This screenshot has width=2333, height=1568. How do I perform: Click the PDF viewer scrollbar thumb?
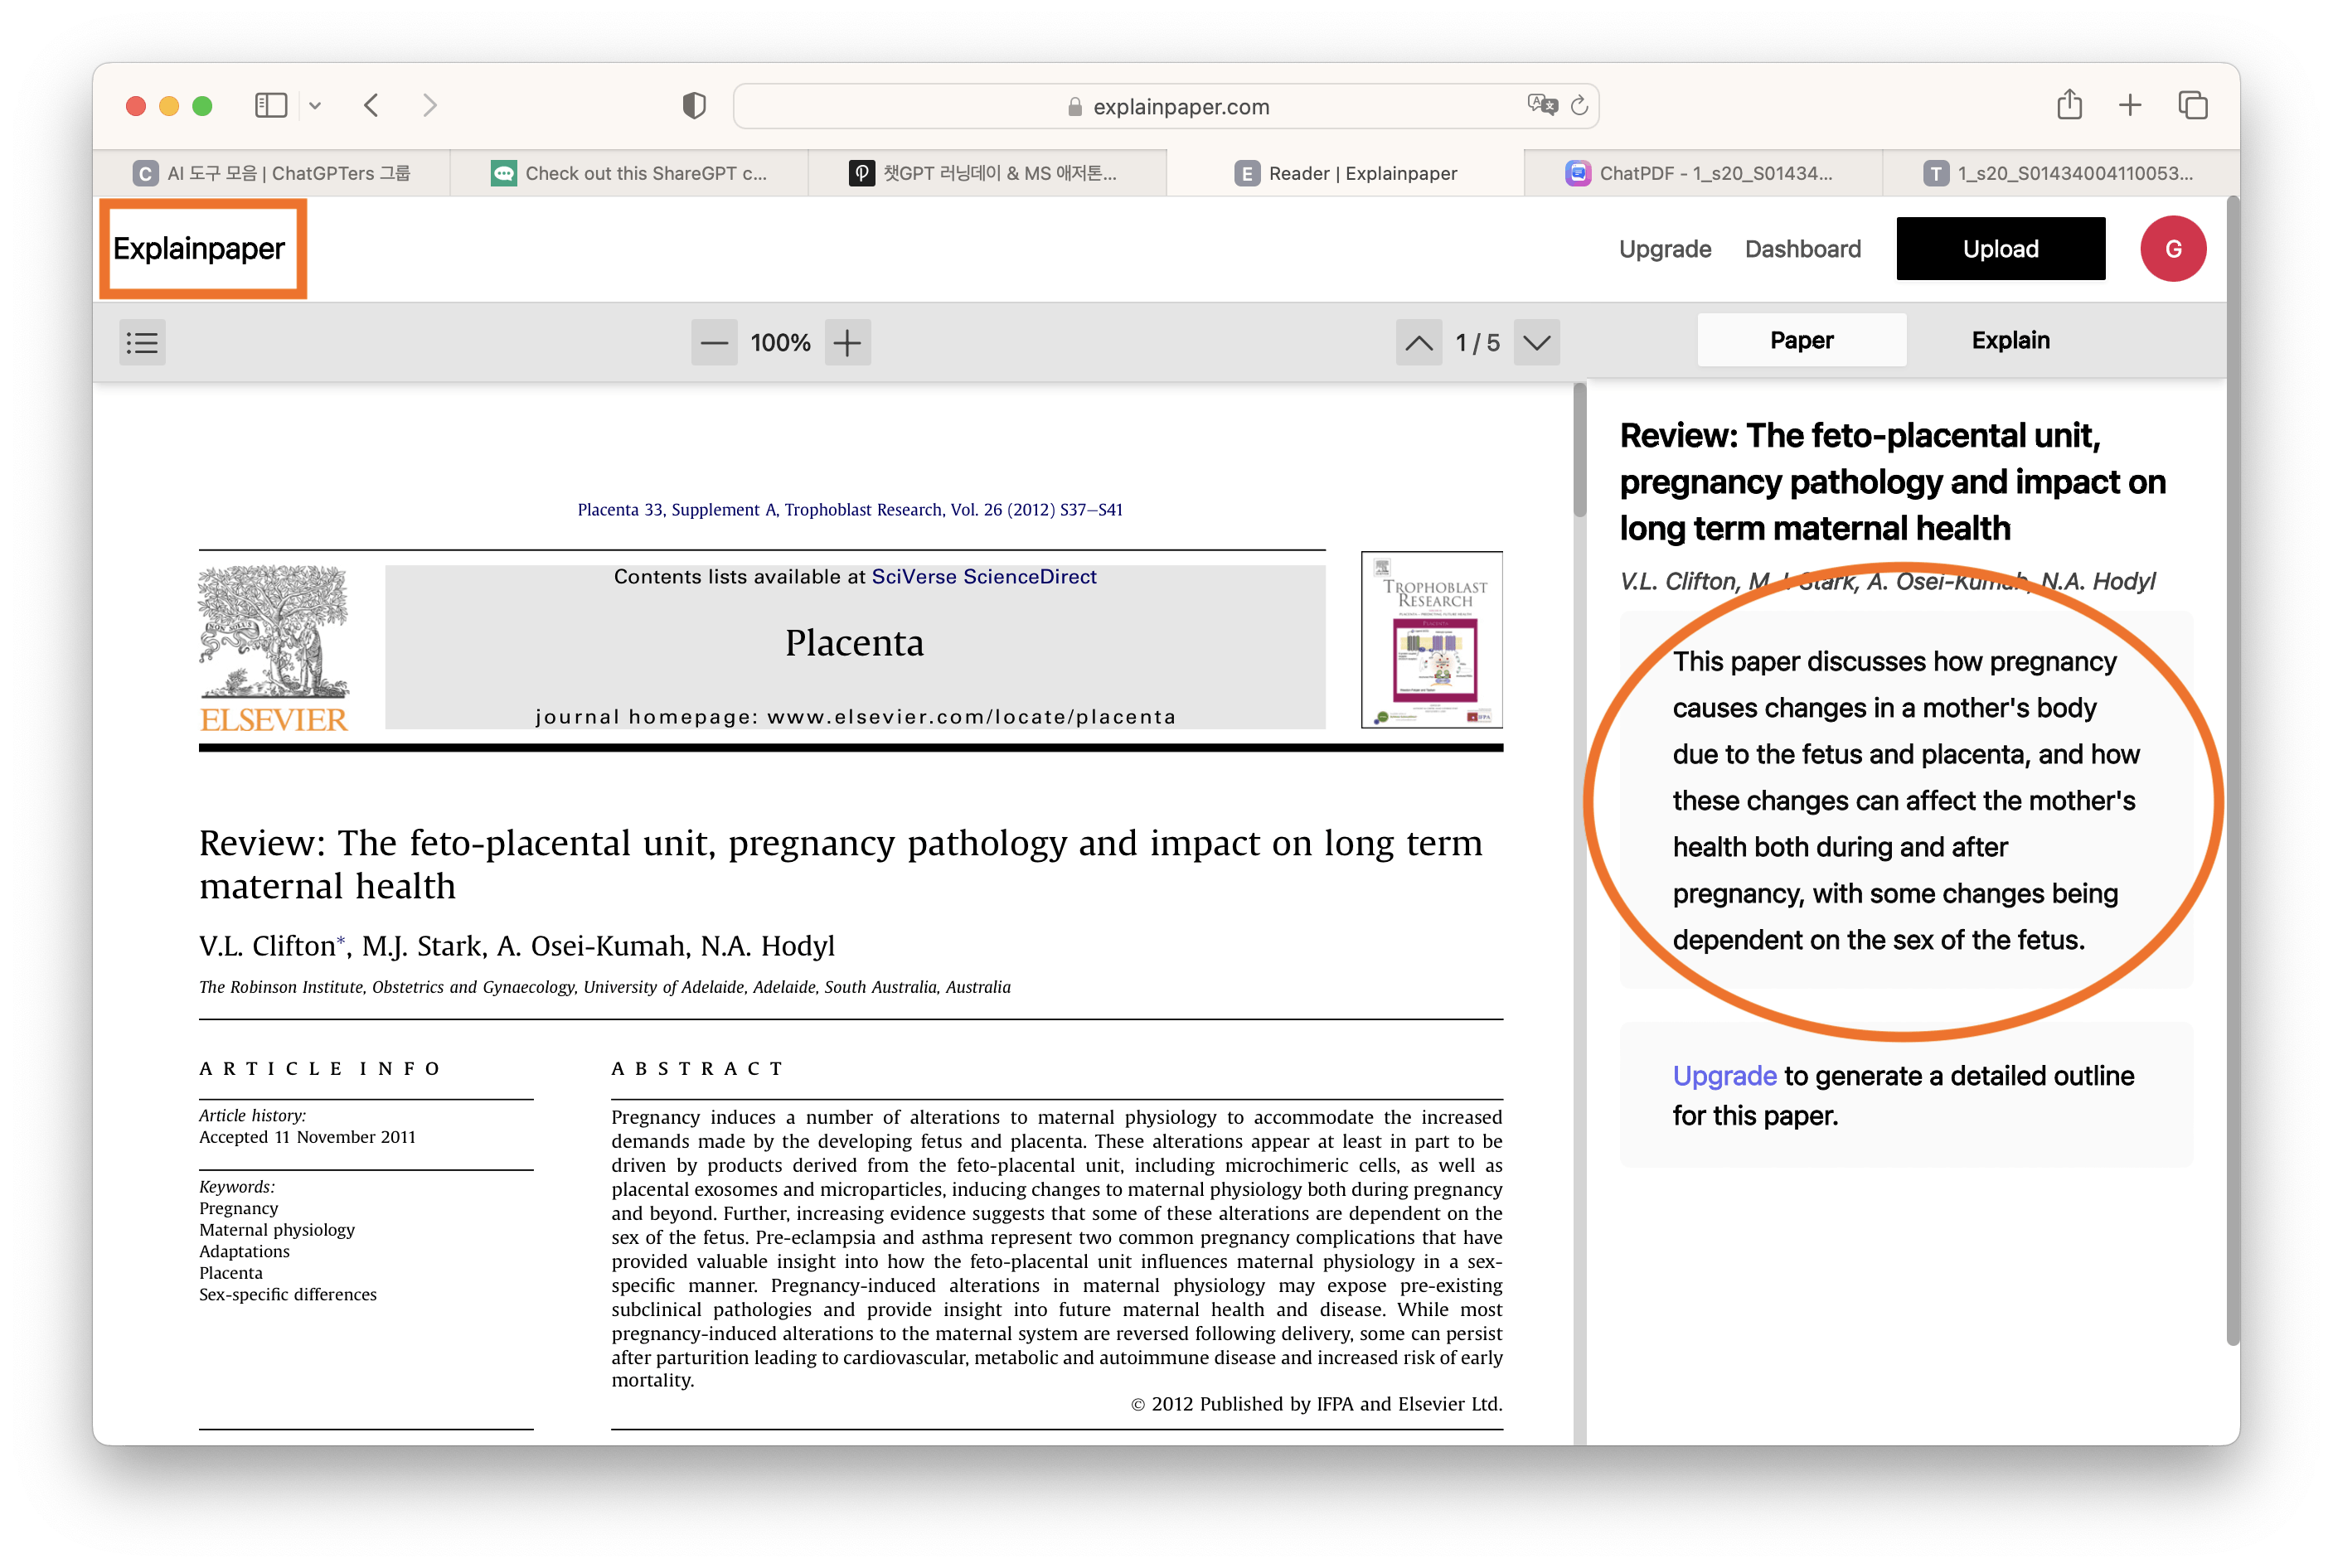tap(1579, 450)
